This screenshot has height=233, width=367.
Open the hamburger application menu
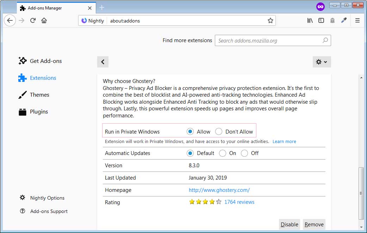(x=357, y=21)
